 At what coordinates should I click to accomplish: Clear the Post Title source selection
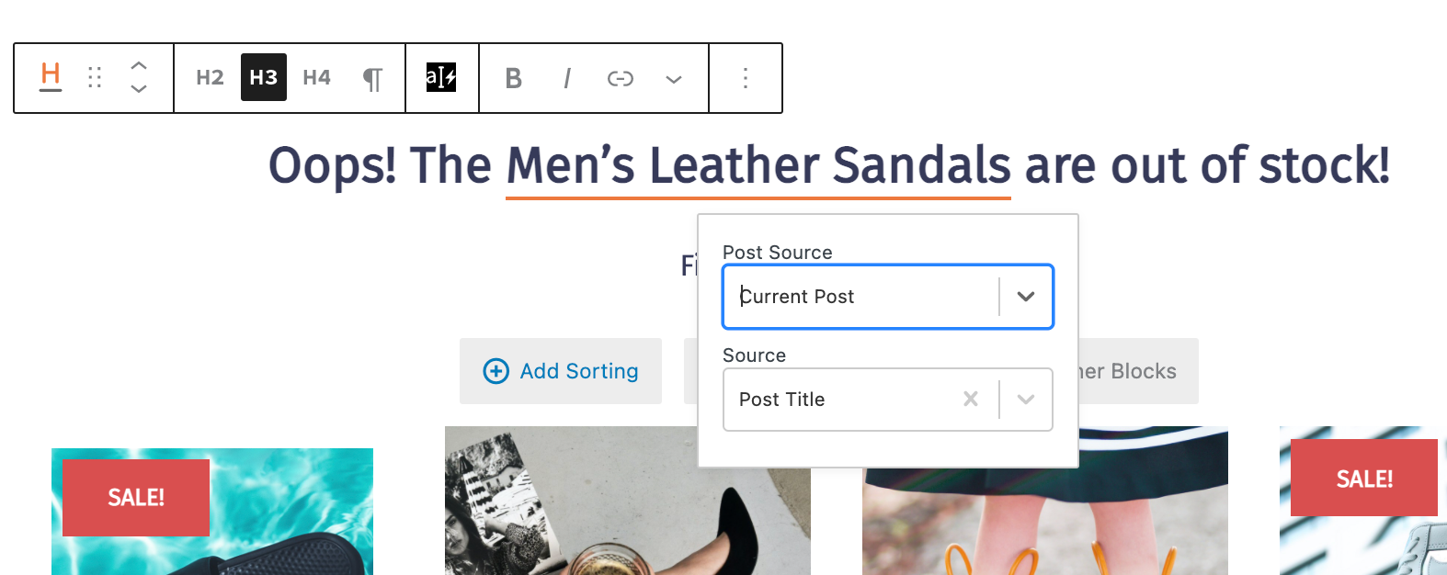coord(971,399)
